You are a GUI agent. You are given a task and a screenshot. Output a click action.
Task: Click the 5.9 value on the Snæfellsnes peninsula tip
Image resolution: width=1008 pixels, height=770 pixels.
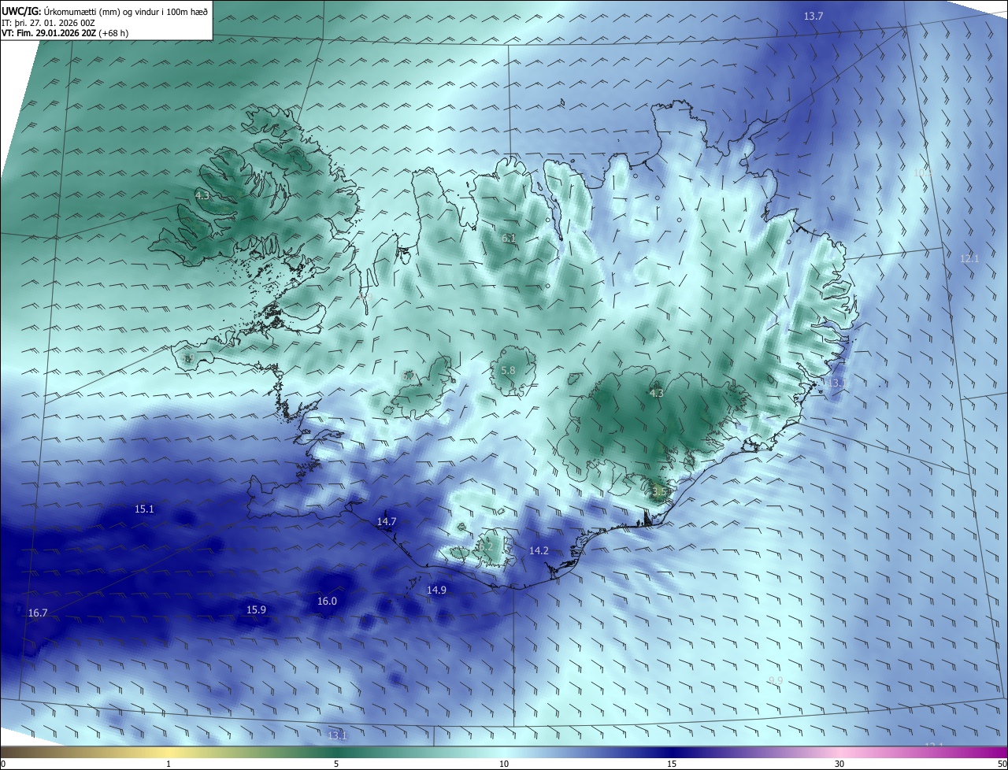pyautogui.click(x=187, y=358)
